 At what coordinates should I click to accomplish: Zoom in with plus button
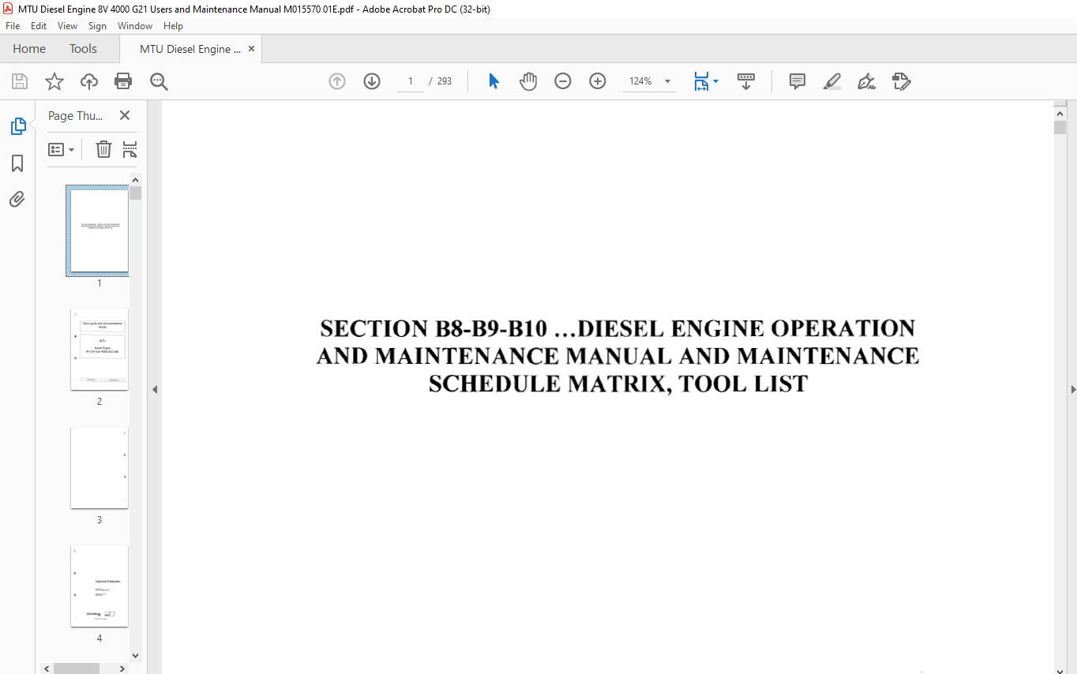(x=598, y=81)
